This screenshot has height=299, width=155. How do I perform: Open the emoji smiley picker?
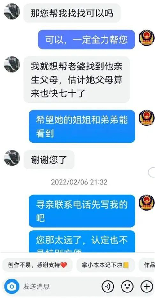click(x=127, y=286)
